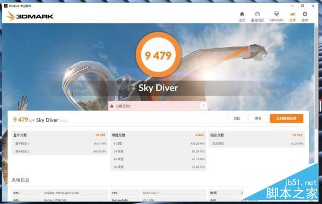
Task: Click the vertical scrollbar of results page
Action: (x=317, y=78)
